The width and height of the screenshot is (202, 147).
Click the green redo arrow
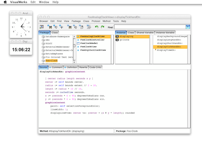tap(103, 27)
